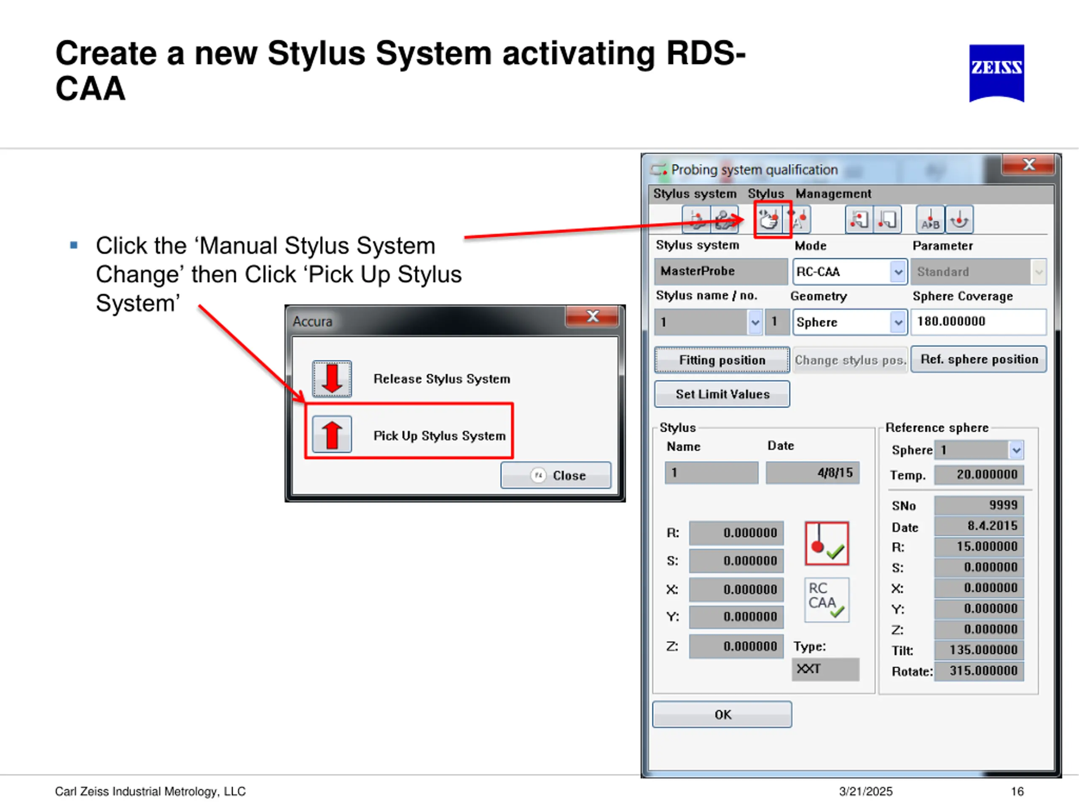Click the empty page stylus toolbar icon
The width and height of the screenshot is (1079, 809).
(x=887, y=220)
